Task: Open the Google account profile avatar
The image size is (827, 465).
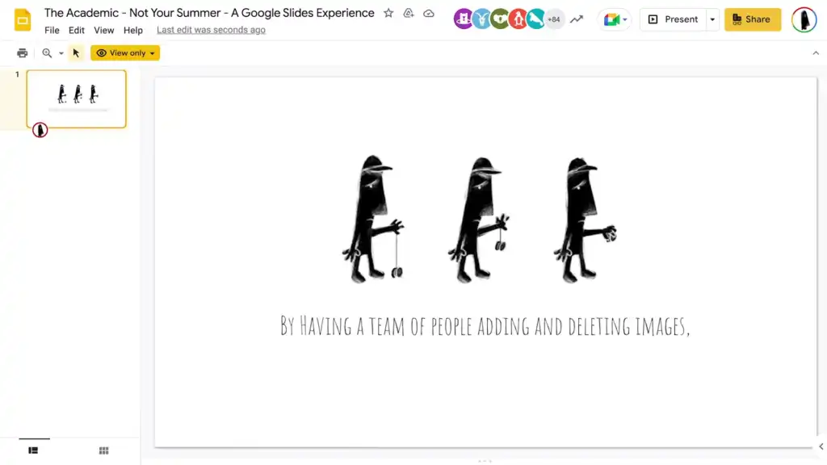Action: pyautogui.click(x=804, y=19)
